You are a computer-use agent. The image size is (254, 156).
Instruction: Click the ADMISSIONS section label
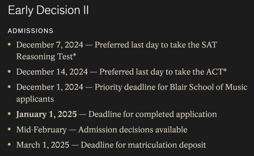tap(30, 31)
